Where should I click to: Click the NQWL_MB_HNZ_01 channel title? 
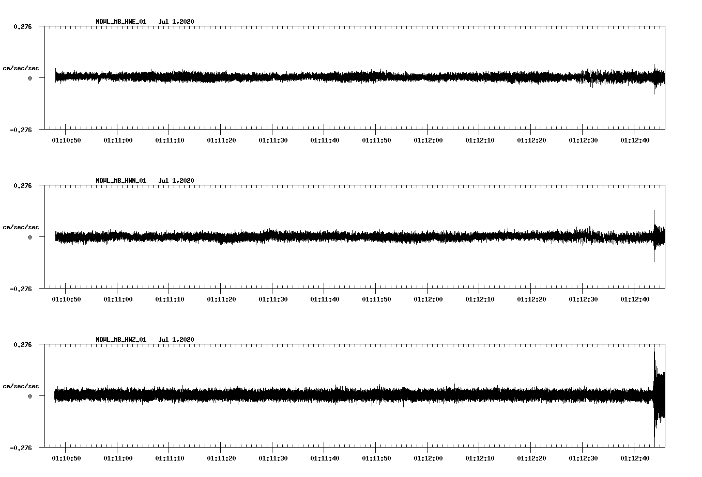click(x=121, y=340)
